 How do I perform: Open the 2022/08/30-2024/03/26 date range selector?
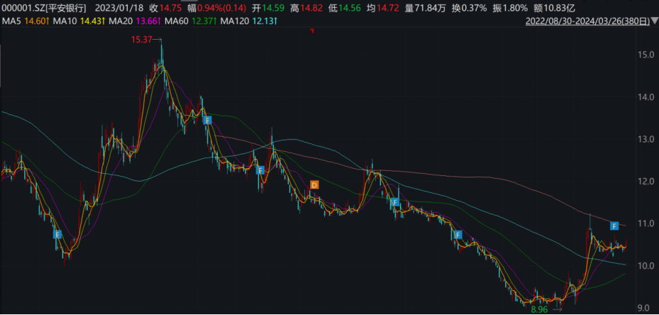point(589,22)
